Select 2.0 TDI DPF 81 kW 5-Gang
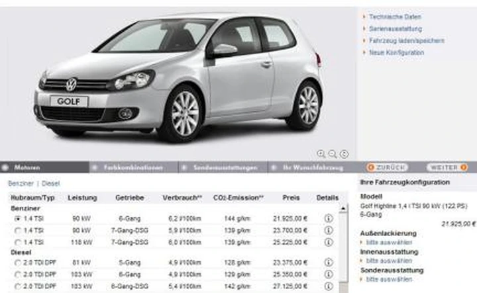 click(18, 263)
